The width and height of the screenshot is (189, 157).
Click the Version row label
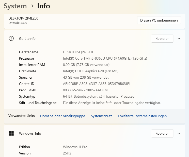click(x=25, y=153)
